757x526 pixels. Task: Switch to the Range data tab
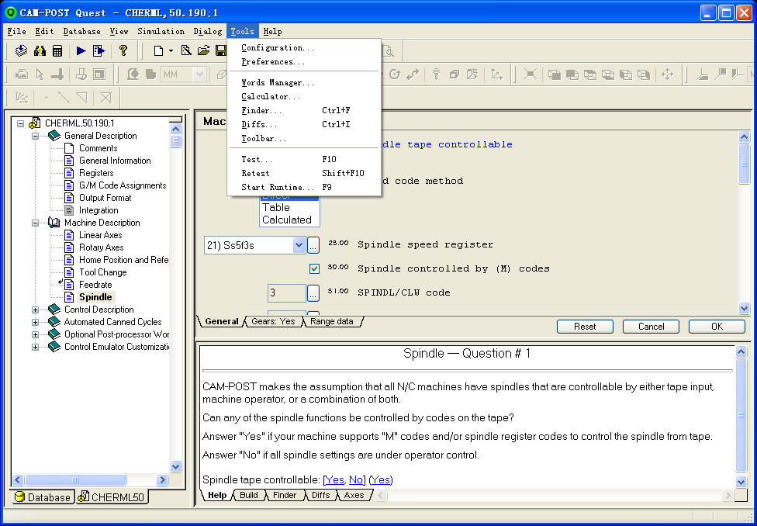coord(332,321)
